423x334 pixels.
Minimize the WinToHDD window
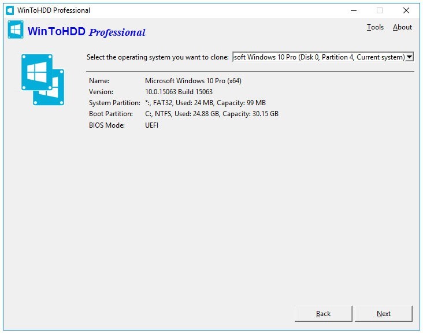pos(354,10)
